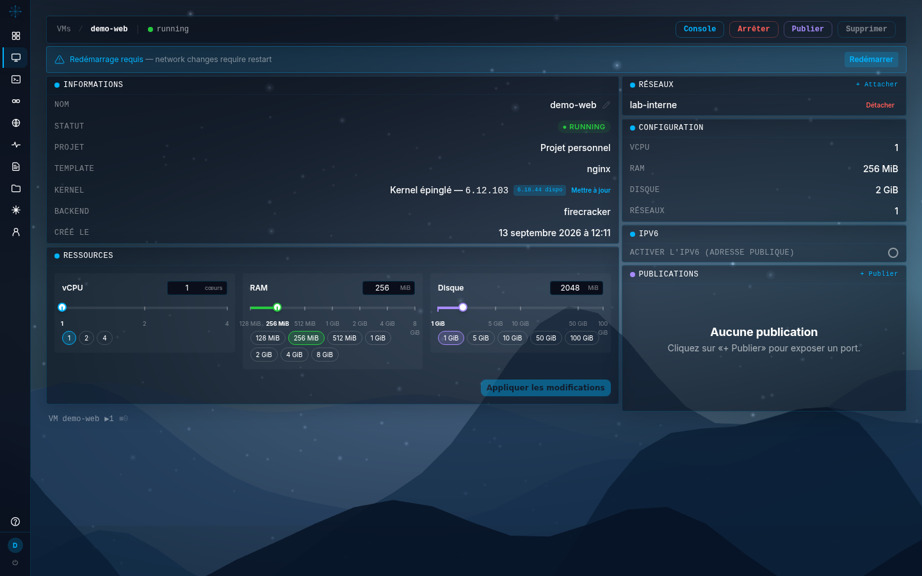922x576 pixels.
Task: Go to VMs breadcrumb link
Action: [x=64, y=29]
